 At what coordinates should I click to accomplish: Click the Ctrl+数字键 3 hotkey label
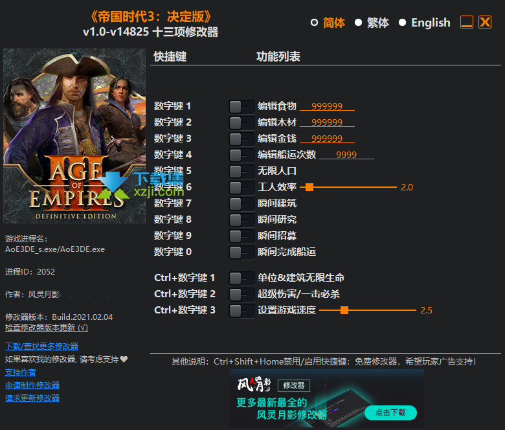(185, 310)
